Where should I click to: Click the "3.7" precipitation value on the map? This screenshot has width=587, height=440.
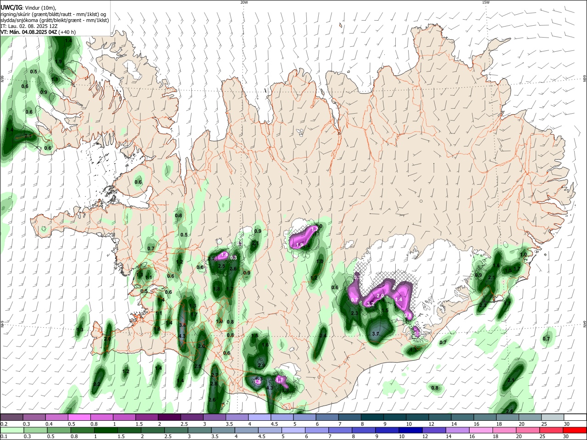pyautogui.click(x=375, y=334)
